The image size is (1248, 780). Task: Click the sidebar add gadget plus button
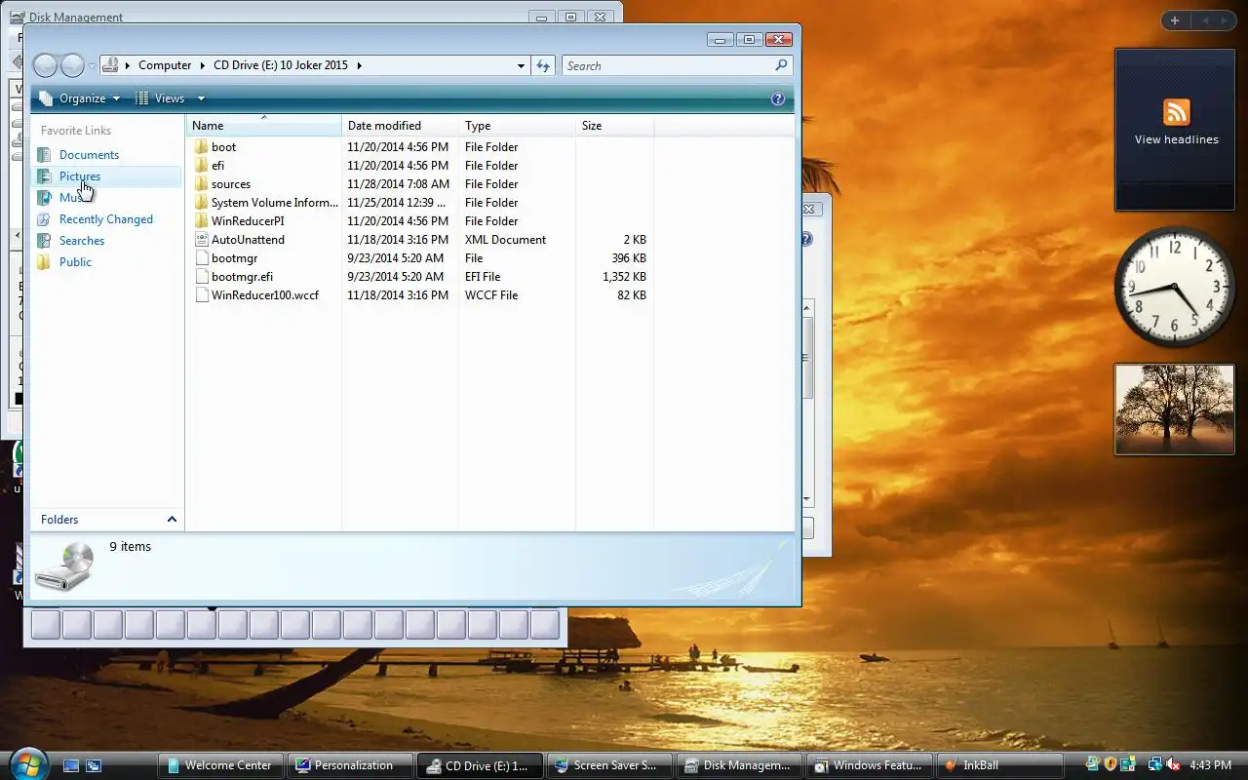1175,20
